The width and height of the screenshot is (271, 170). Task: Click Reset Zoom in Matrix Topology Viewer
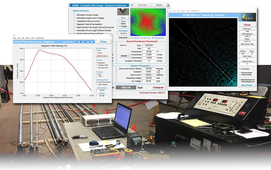(247, 85)
